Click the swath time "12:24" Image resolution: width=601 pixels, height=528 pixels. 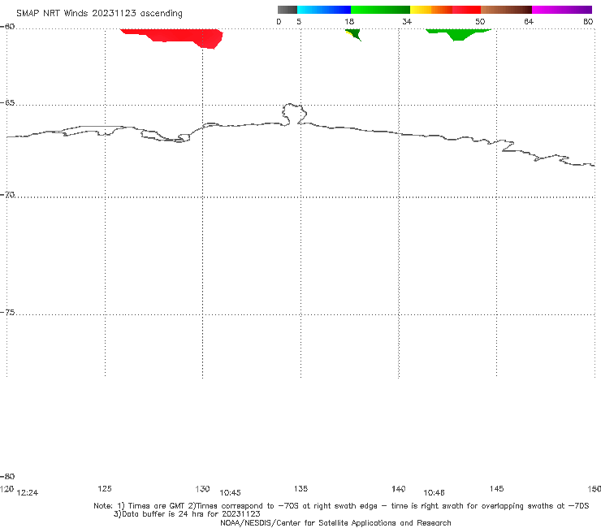point(28,493)
